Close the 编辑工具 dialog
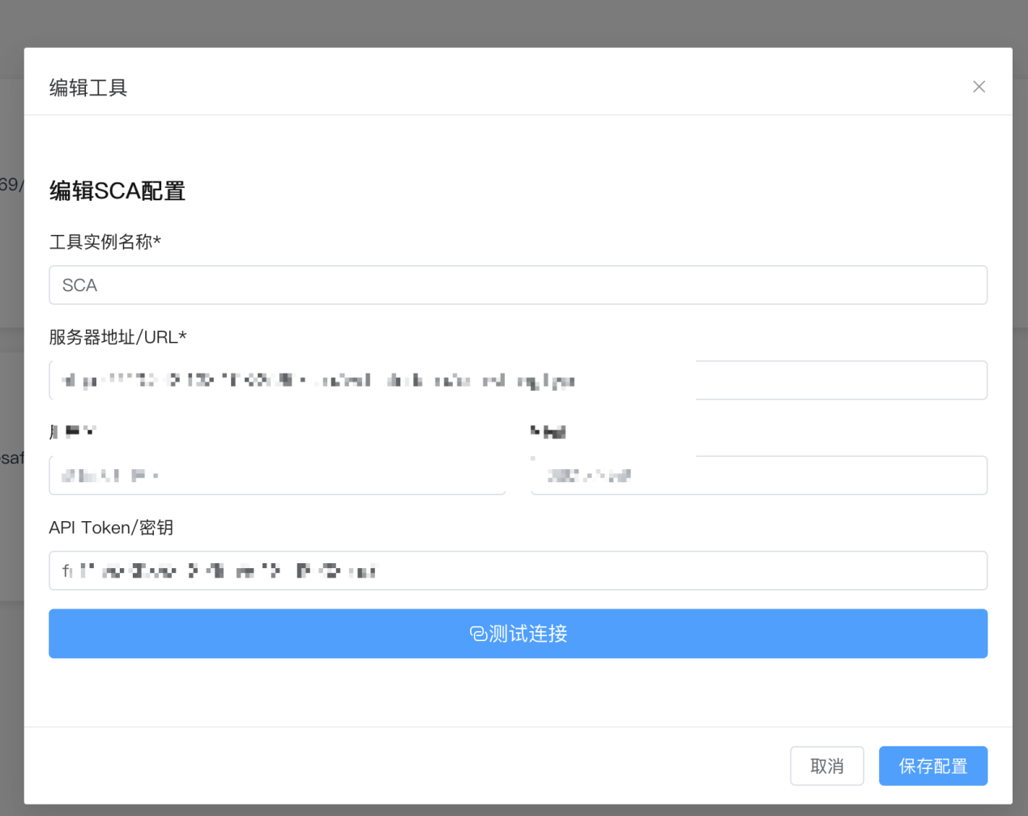The image size is (1028, 816). click(x=979, y=87)
